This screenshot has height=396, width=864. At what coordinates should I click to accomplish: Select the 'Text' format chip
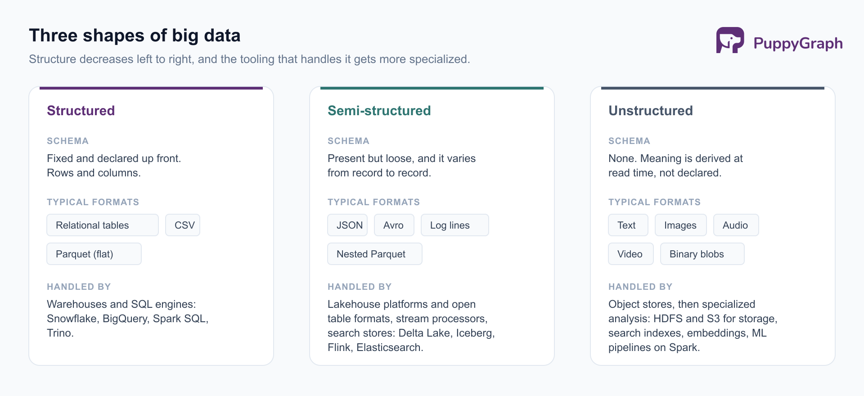point(628,225)
